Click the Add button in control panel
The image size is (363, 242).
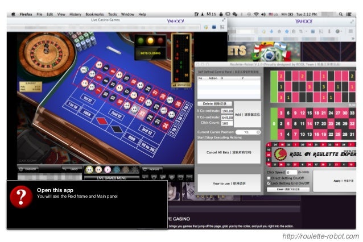tap(247, 114)
